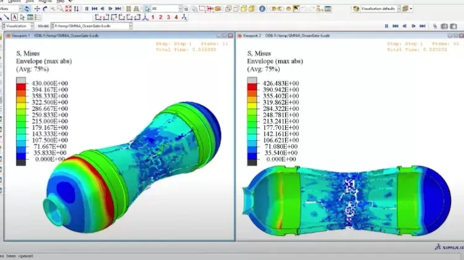This screenshot has height=260, width=464.
Task: Open the Options menu
Action: 14,1
